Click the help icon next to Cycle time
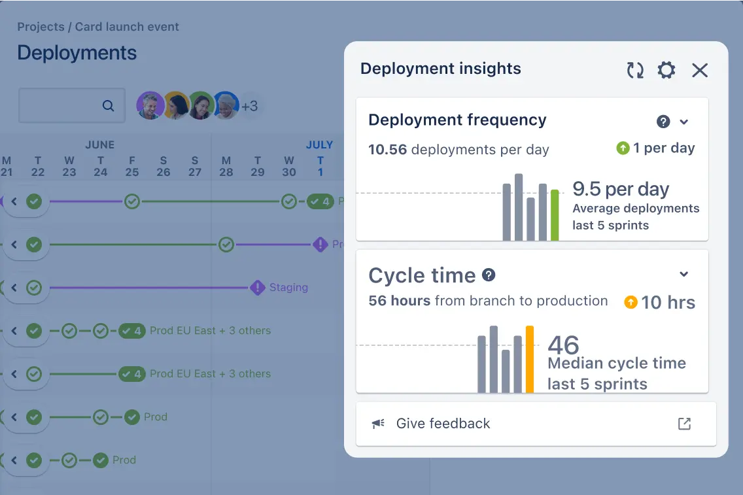Screen dimensions: 743x495 489,275
